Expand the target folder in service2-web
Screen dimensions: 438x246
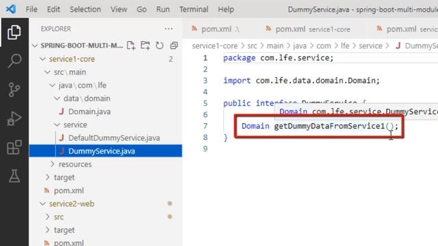[x=47, y=230]
